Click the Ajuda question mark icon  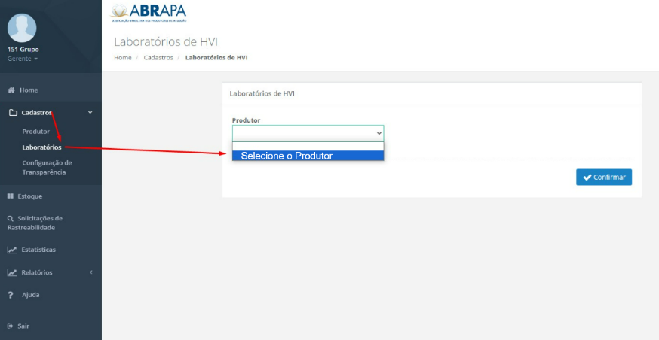[11, 295]
